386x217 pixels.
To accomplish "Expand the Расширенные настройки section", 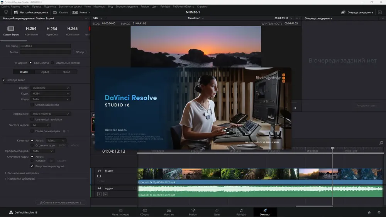I will 23,173.
